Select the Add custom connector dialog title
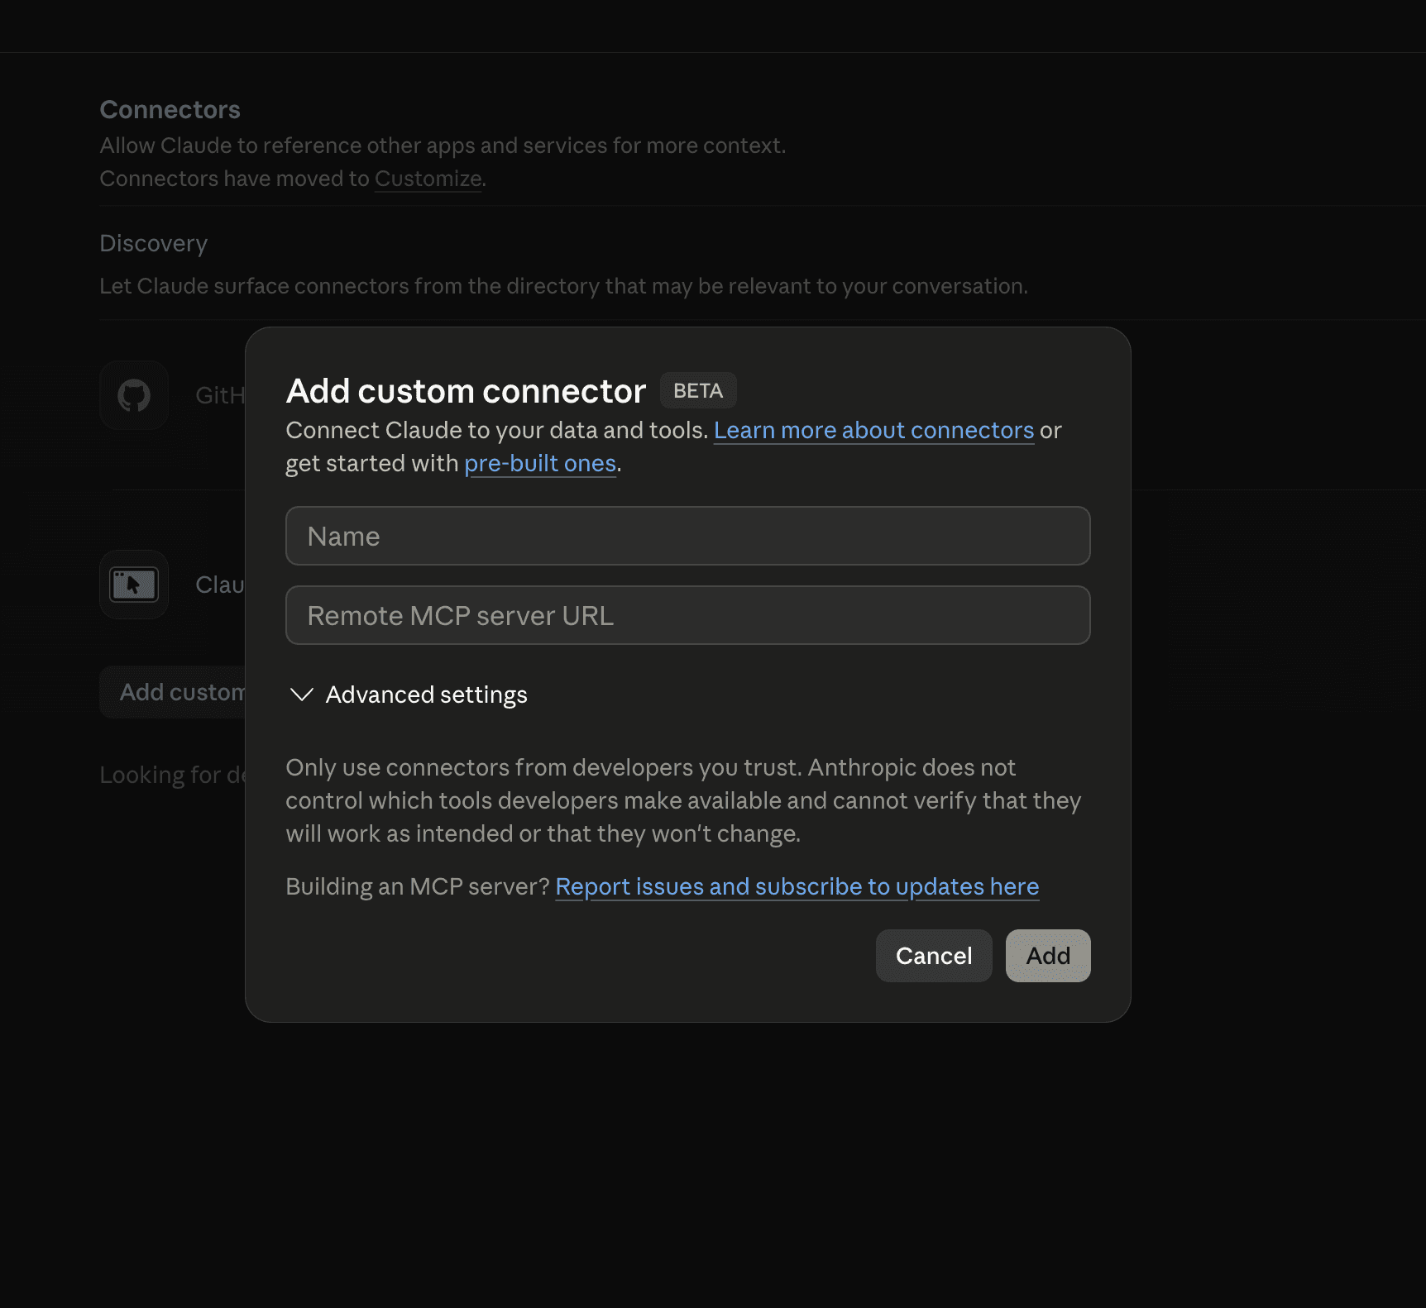Viewport: 1426px width, 1308px height. (x=466, y=391)
